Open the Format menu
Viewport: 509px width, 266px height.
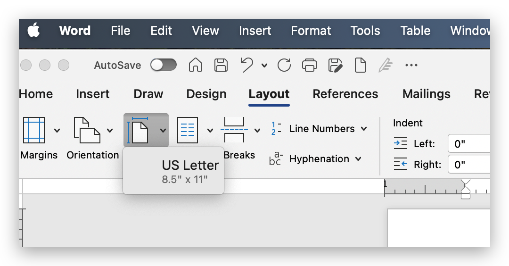click(311, 31)
